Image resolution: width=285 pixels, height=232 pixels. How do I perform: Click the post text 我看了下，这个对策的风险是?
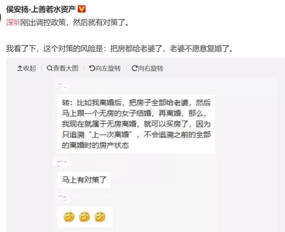(56, 49)
